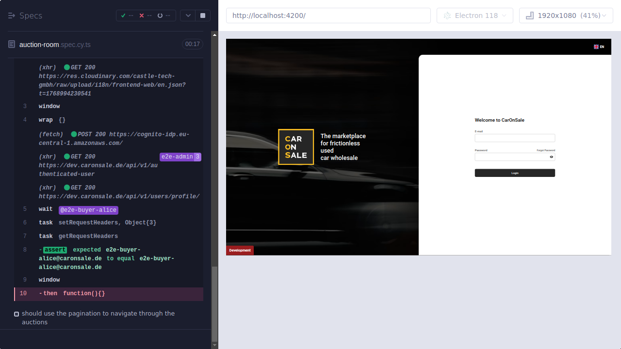
Task: Select the pagination auctions test entry
Action: 97,317
